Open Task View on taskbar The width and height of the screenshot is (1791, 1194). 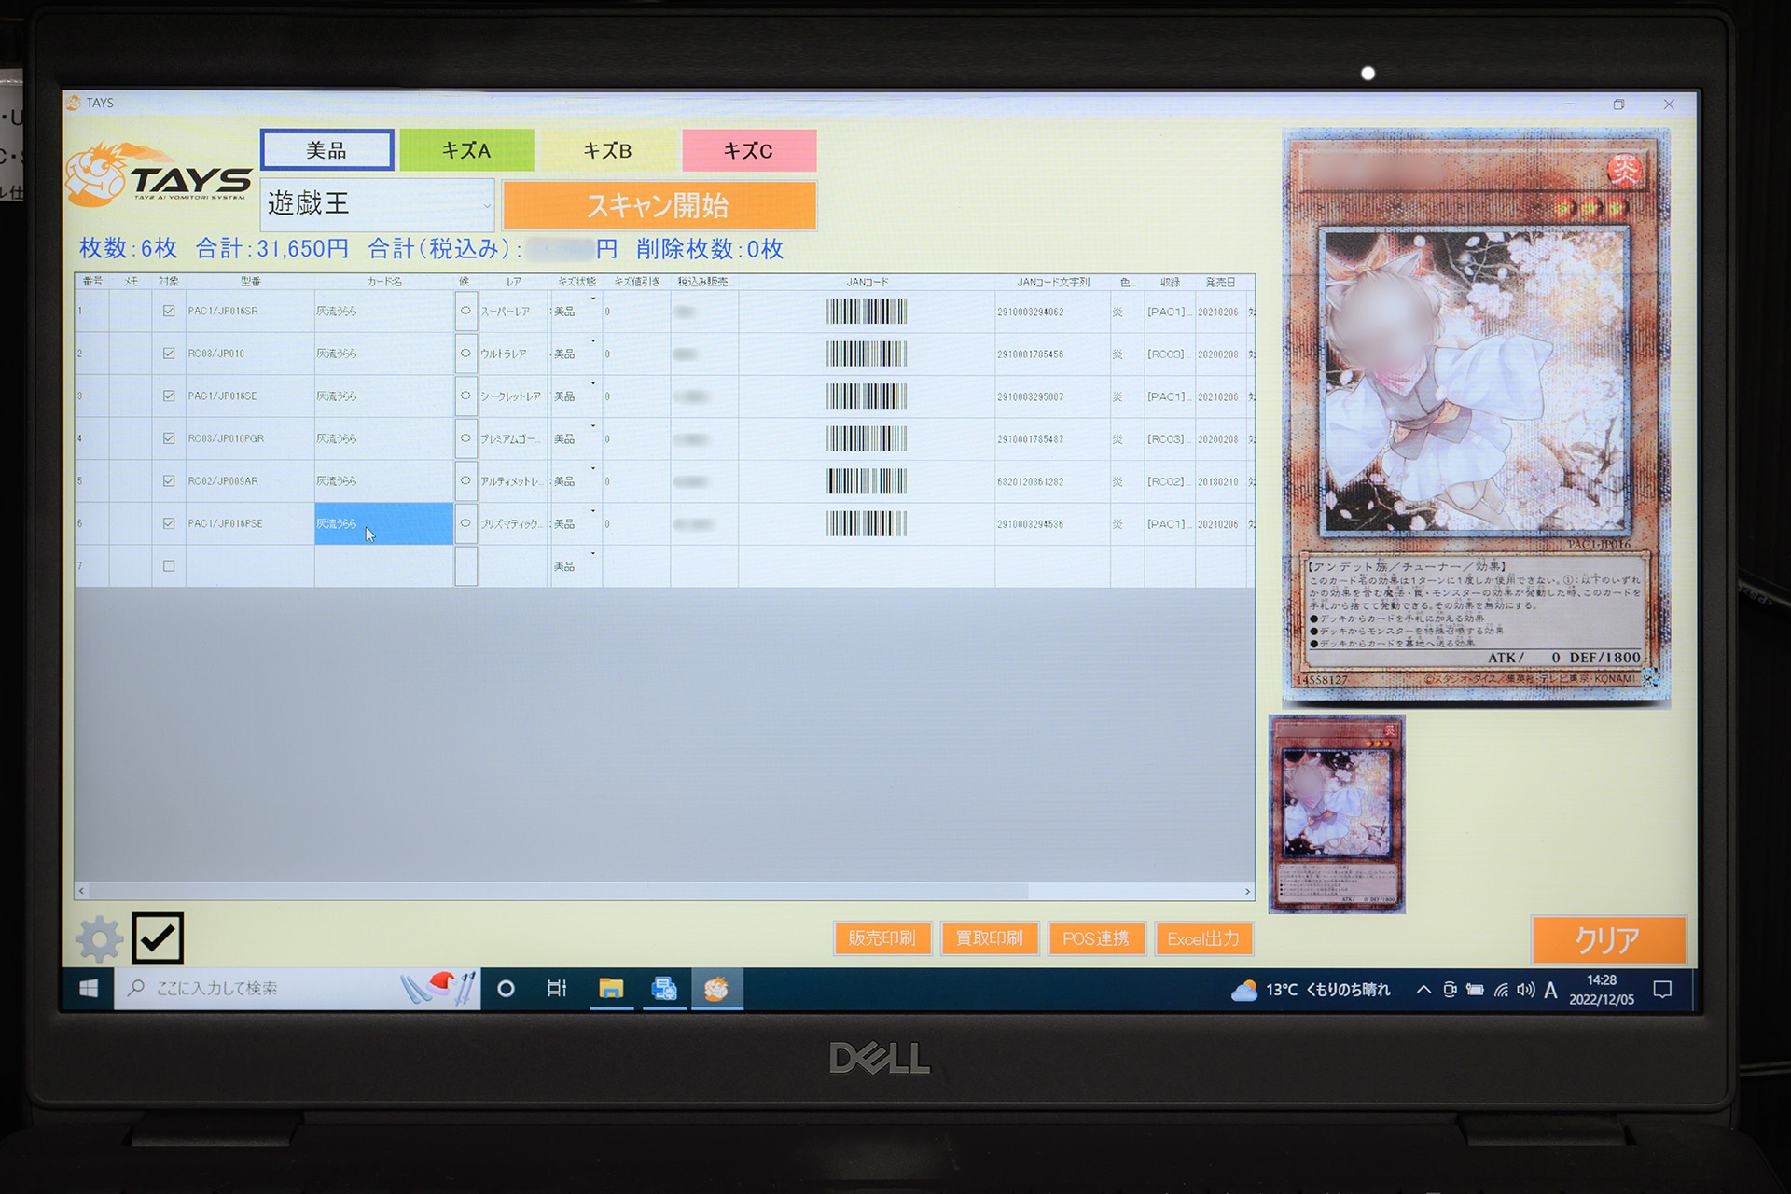557,989
